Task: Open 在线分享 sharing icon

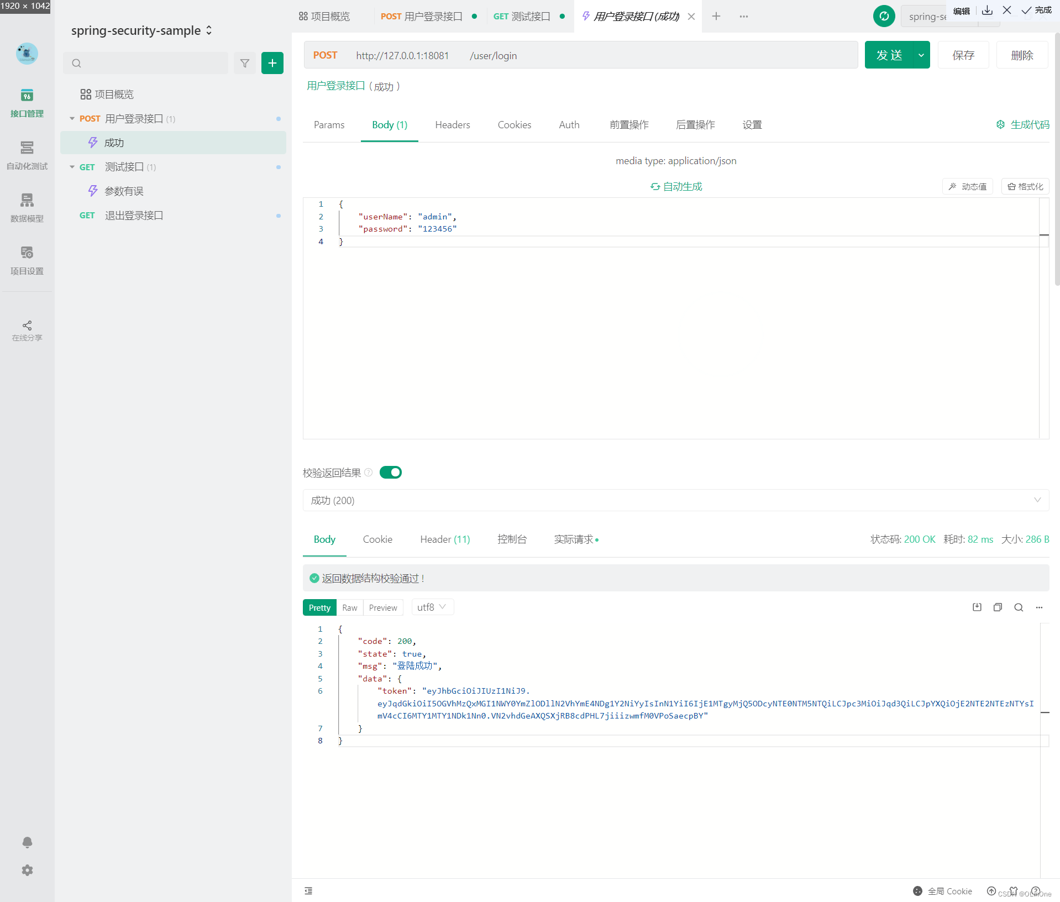Action: tap(27, 331)
